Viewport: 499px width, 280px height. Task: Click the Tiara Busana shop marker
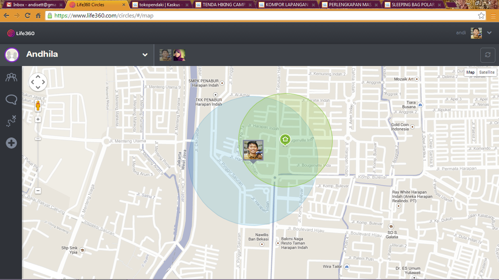pos(420,105)
